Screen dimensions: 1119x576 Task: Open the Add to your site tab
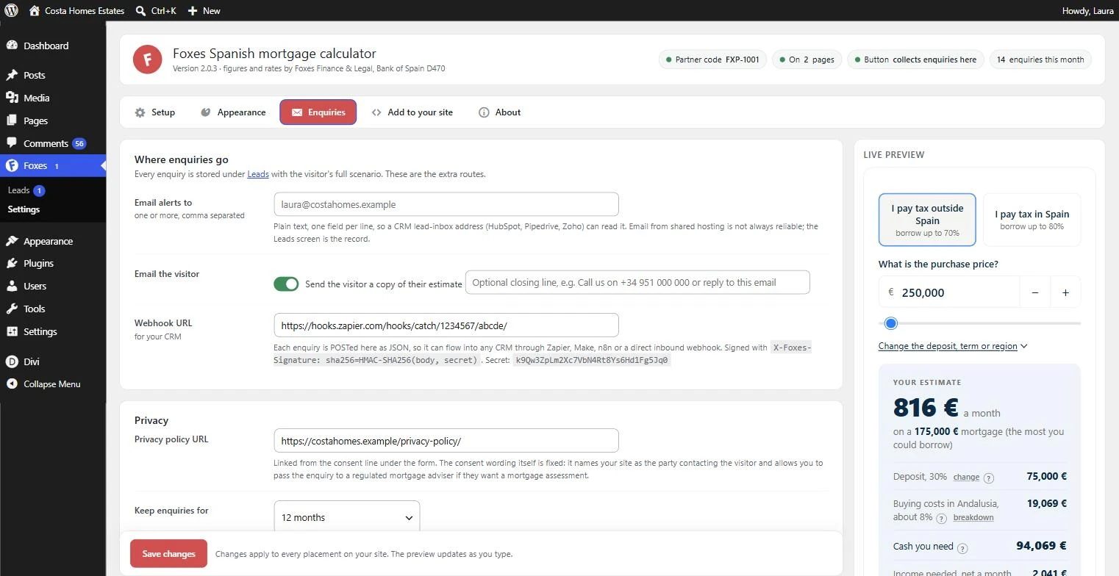click(412, 112)
